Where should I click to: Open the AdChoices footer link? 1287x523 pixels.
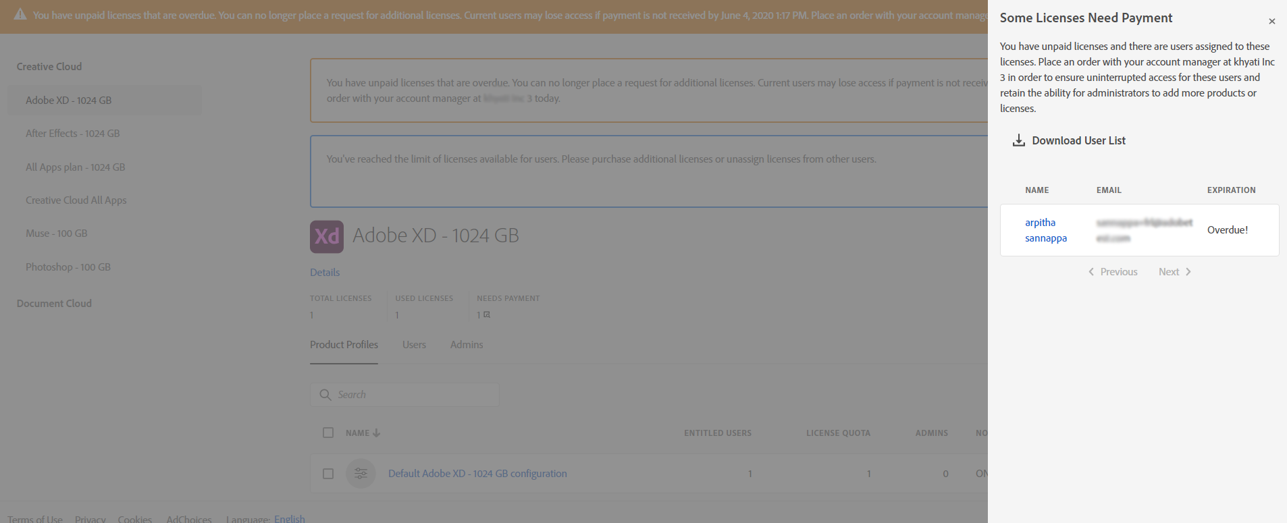pos(189,519)
